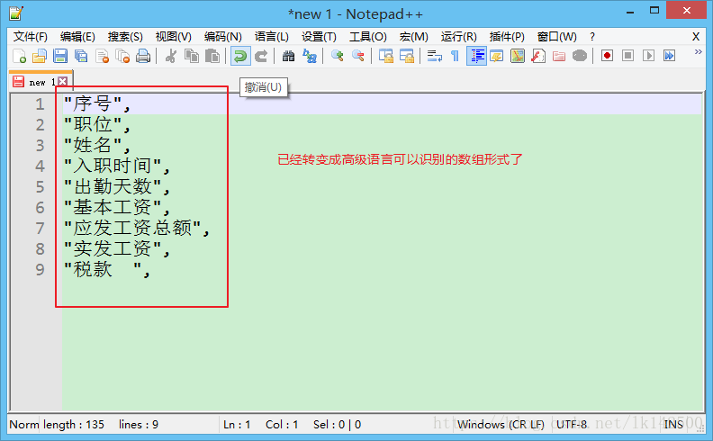Open Find with the binoculars icon

pos(288,56)
